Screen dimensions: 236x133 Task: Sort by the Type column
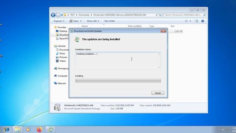(x=152, y=26)
